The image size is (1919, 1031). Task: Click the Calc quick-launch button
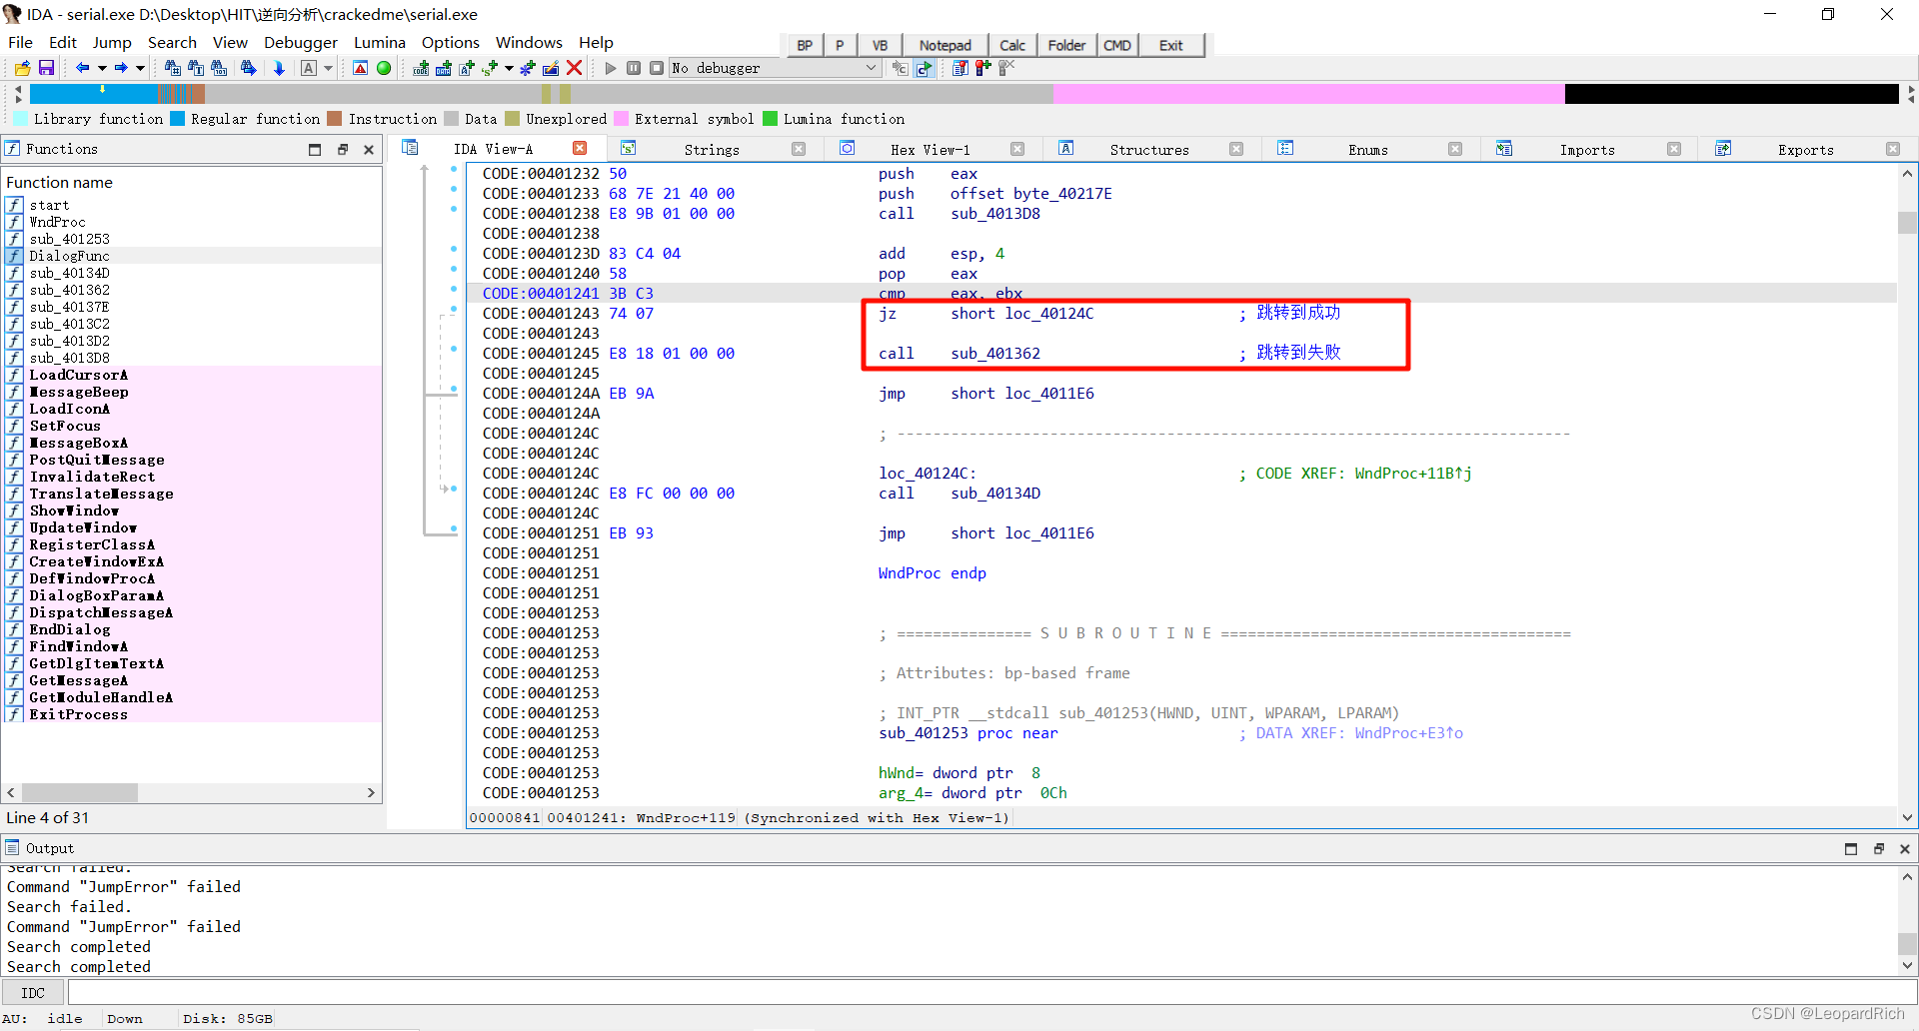click(x=1012, y=45)
